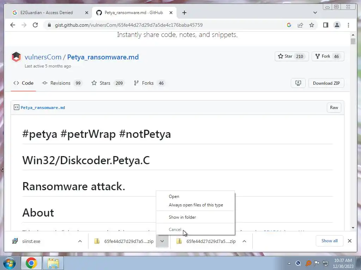Viewport: 361px width, 270px height.
Task: Close the E2Guardian tab
Action: click(x=87, y=13)
